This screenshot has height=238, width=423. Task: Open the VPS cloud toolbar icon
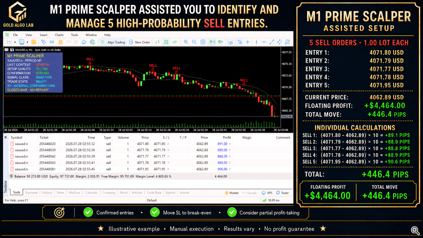coord(84,42)
